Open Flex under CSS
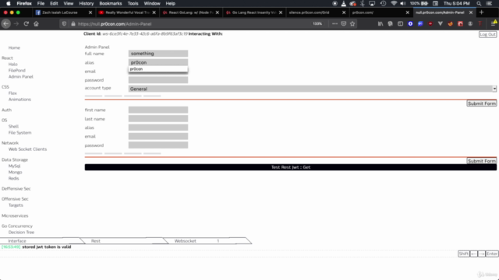The height and width of the screenshot is (280, 499). tap(12, 93)
